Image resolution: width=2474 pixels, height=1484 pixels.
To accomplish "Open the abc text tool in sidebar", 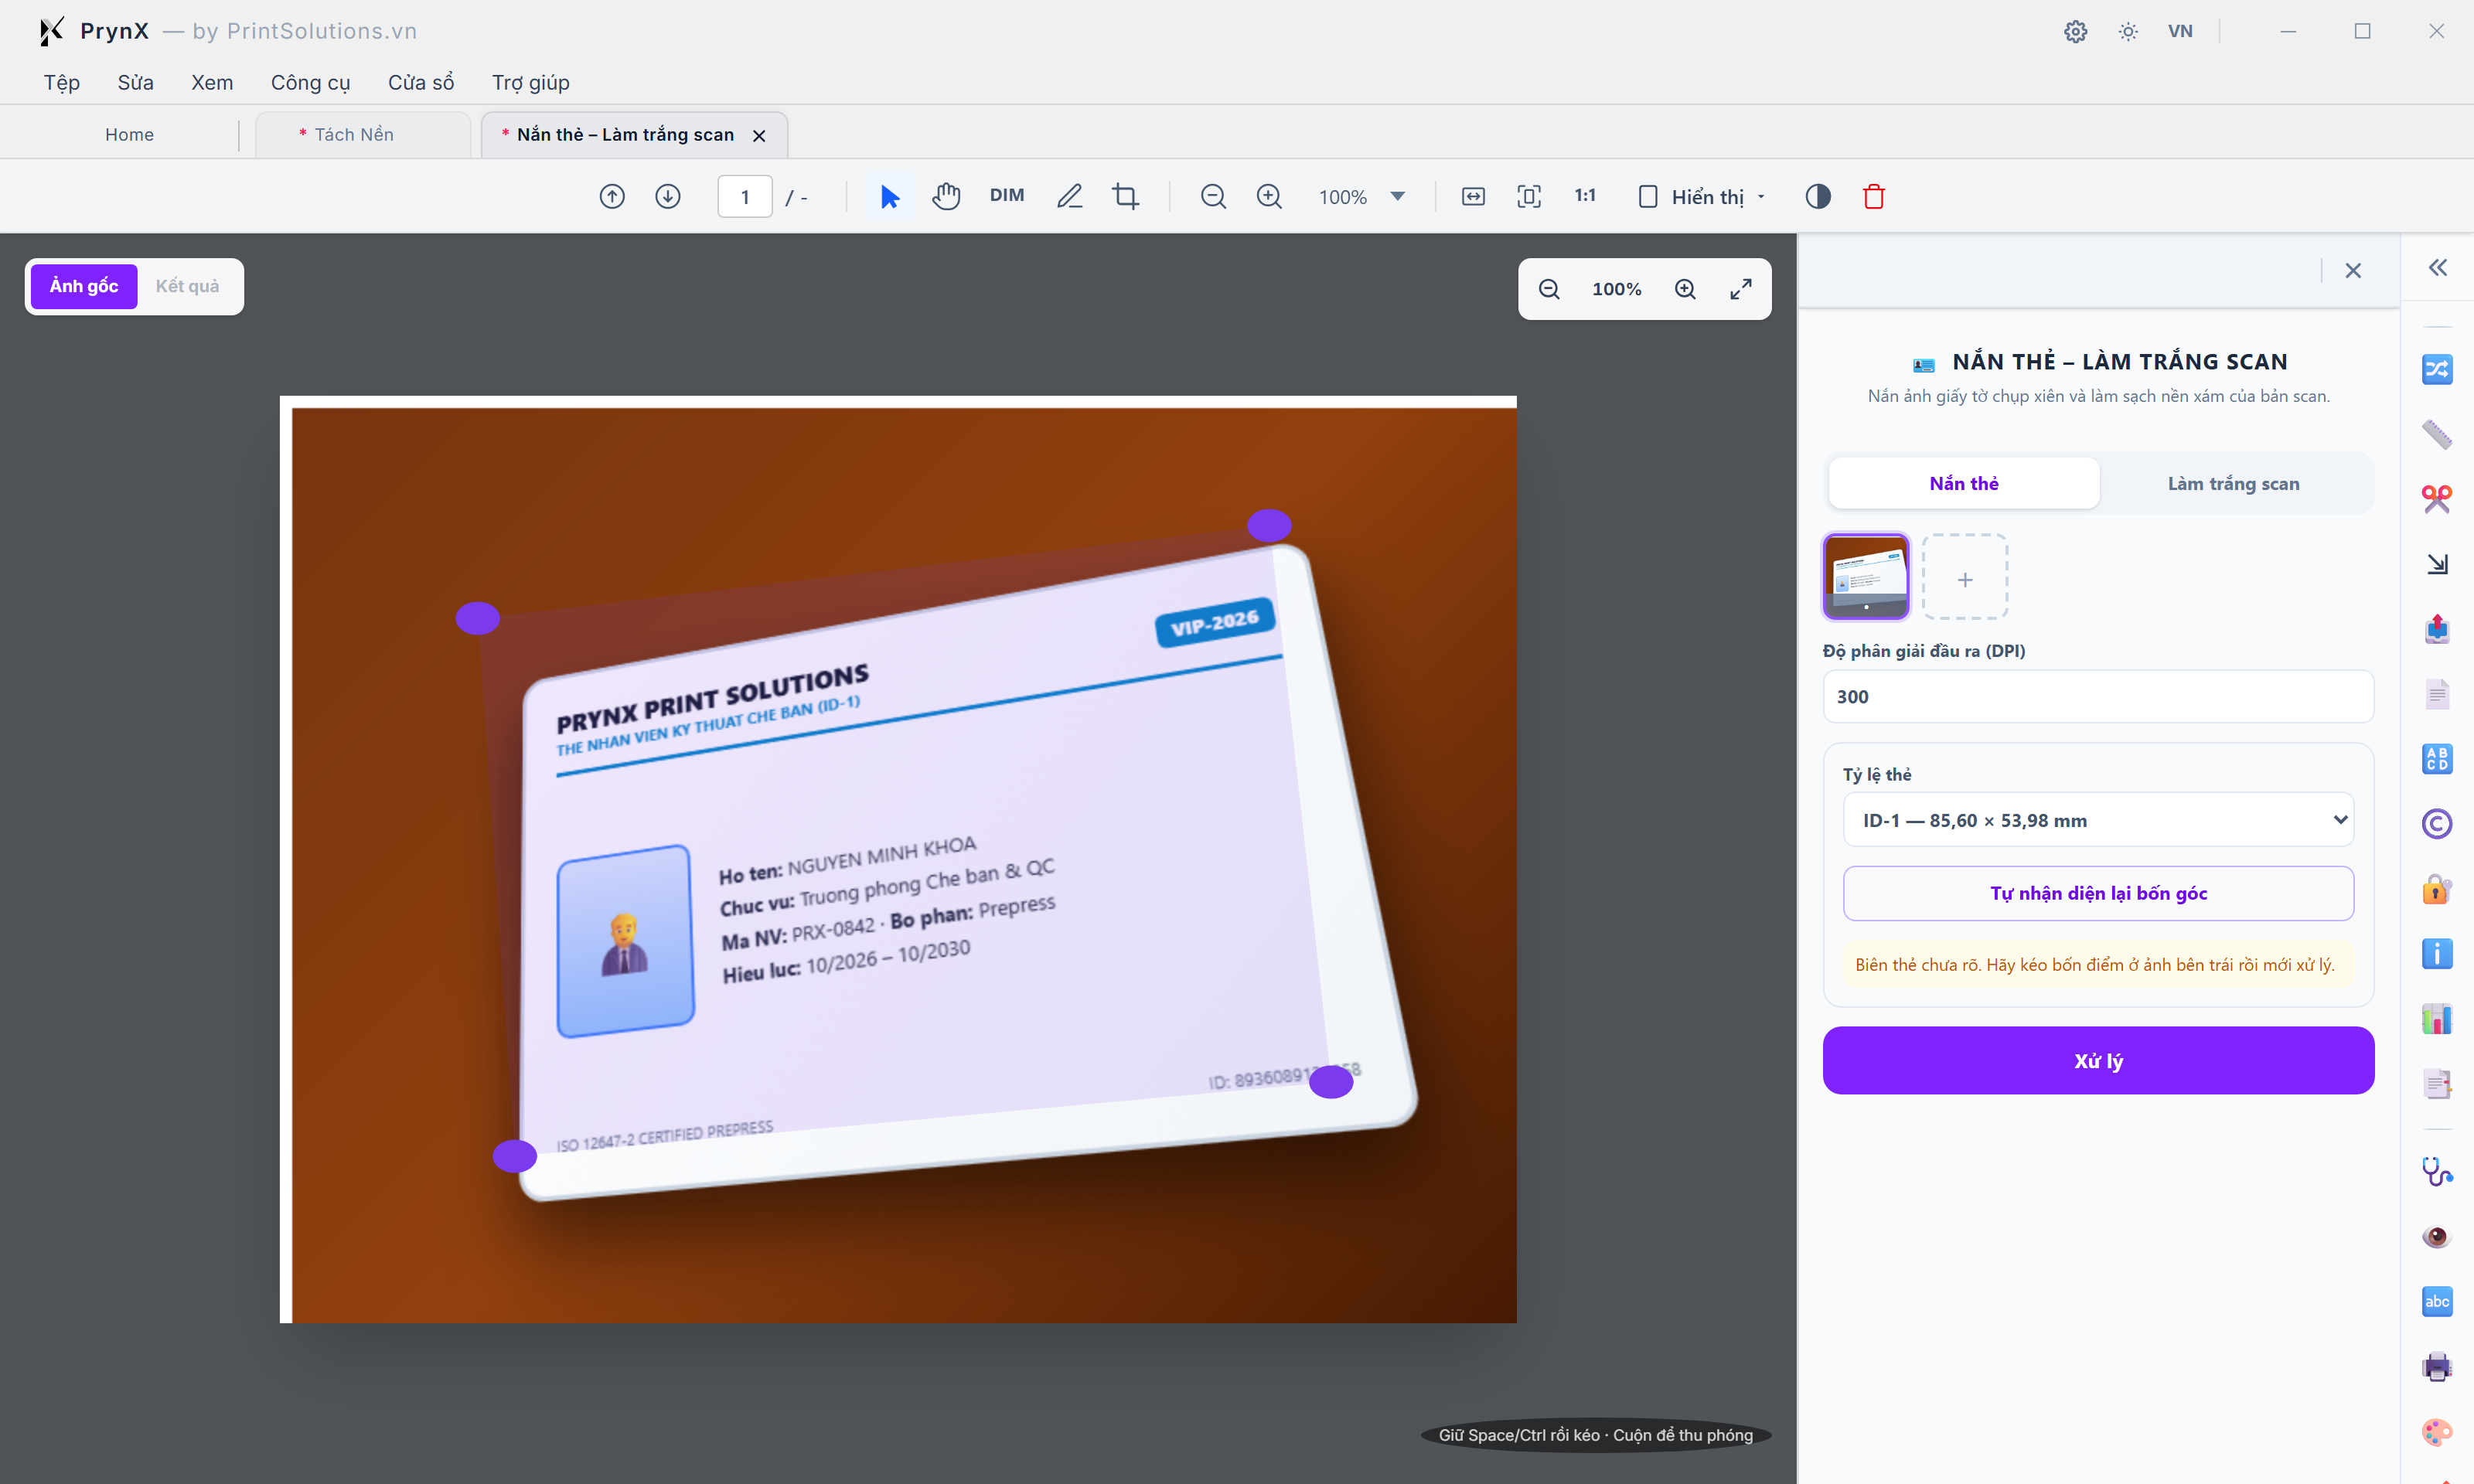I will click(x=2437, y=1302).
